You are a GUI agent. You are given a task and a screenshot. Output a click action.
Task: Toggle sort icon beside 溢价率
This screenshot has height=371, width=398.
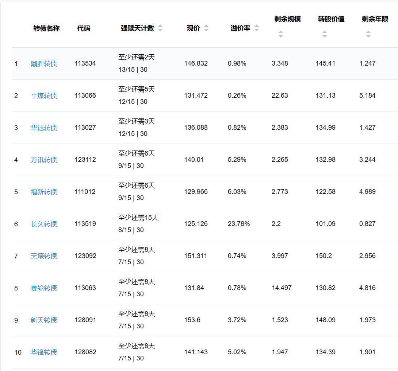coord(257,28)
